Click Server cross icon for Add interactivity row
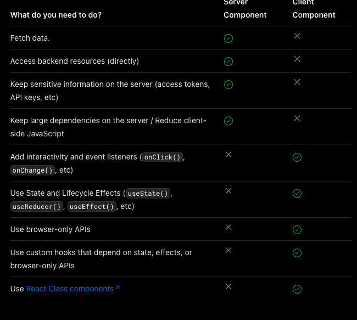Screen dimensions: 357x320 click(x=228, y=155)
